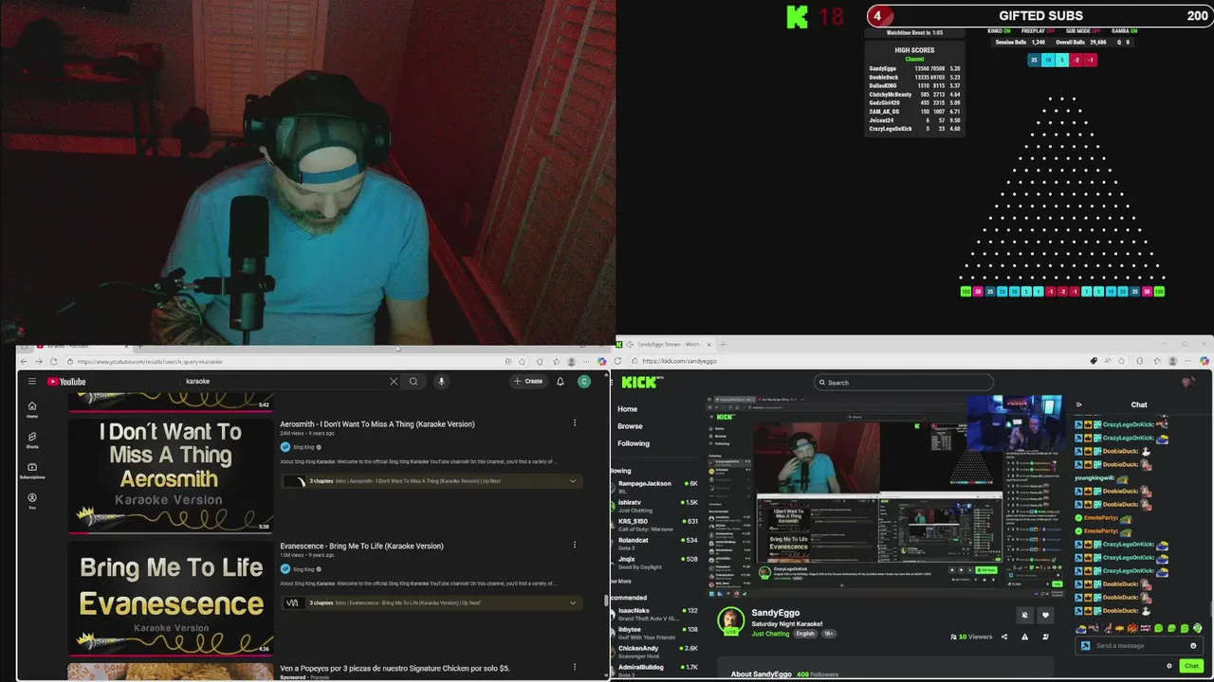1214x682 pixels.
Task: Open three-dot menu for Popeyes sponsored result
Action: click(x=574, y=667)
